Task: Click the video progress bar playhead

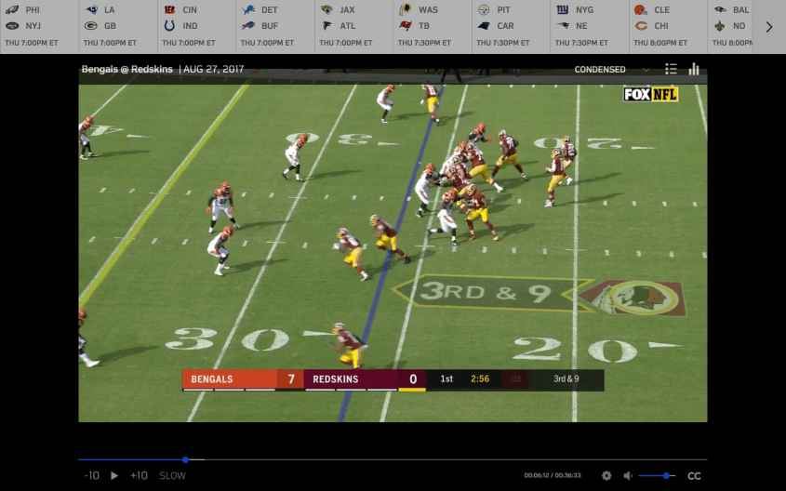Action: click(185, 459)
